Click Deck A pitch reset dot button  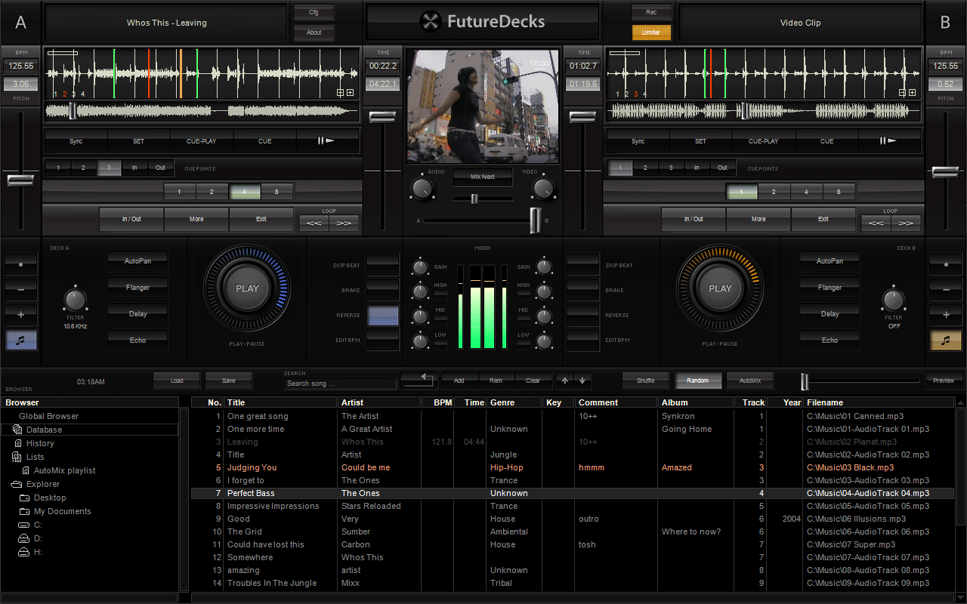point(20,264)
